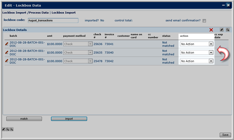Click the control total label
The width and height of the screenshot is (234, 140).
coord(123,21)
